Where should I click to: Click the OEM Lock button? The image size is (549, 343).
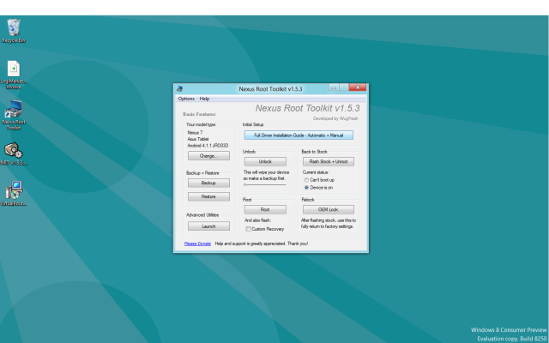329,209
